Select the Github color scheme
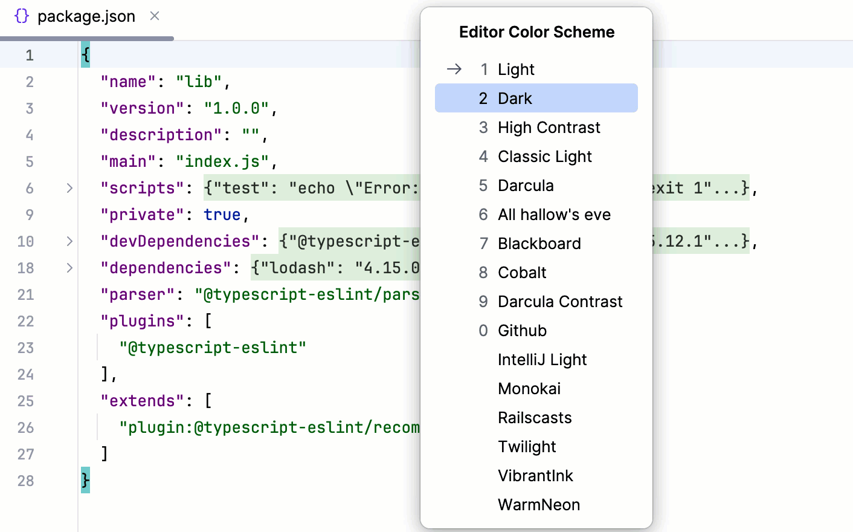This screenshot has height=532, width=853. (x=522, y=331)
